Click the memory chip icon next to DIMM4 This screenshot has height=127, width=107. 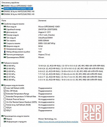point(3,14)
